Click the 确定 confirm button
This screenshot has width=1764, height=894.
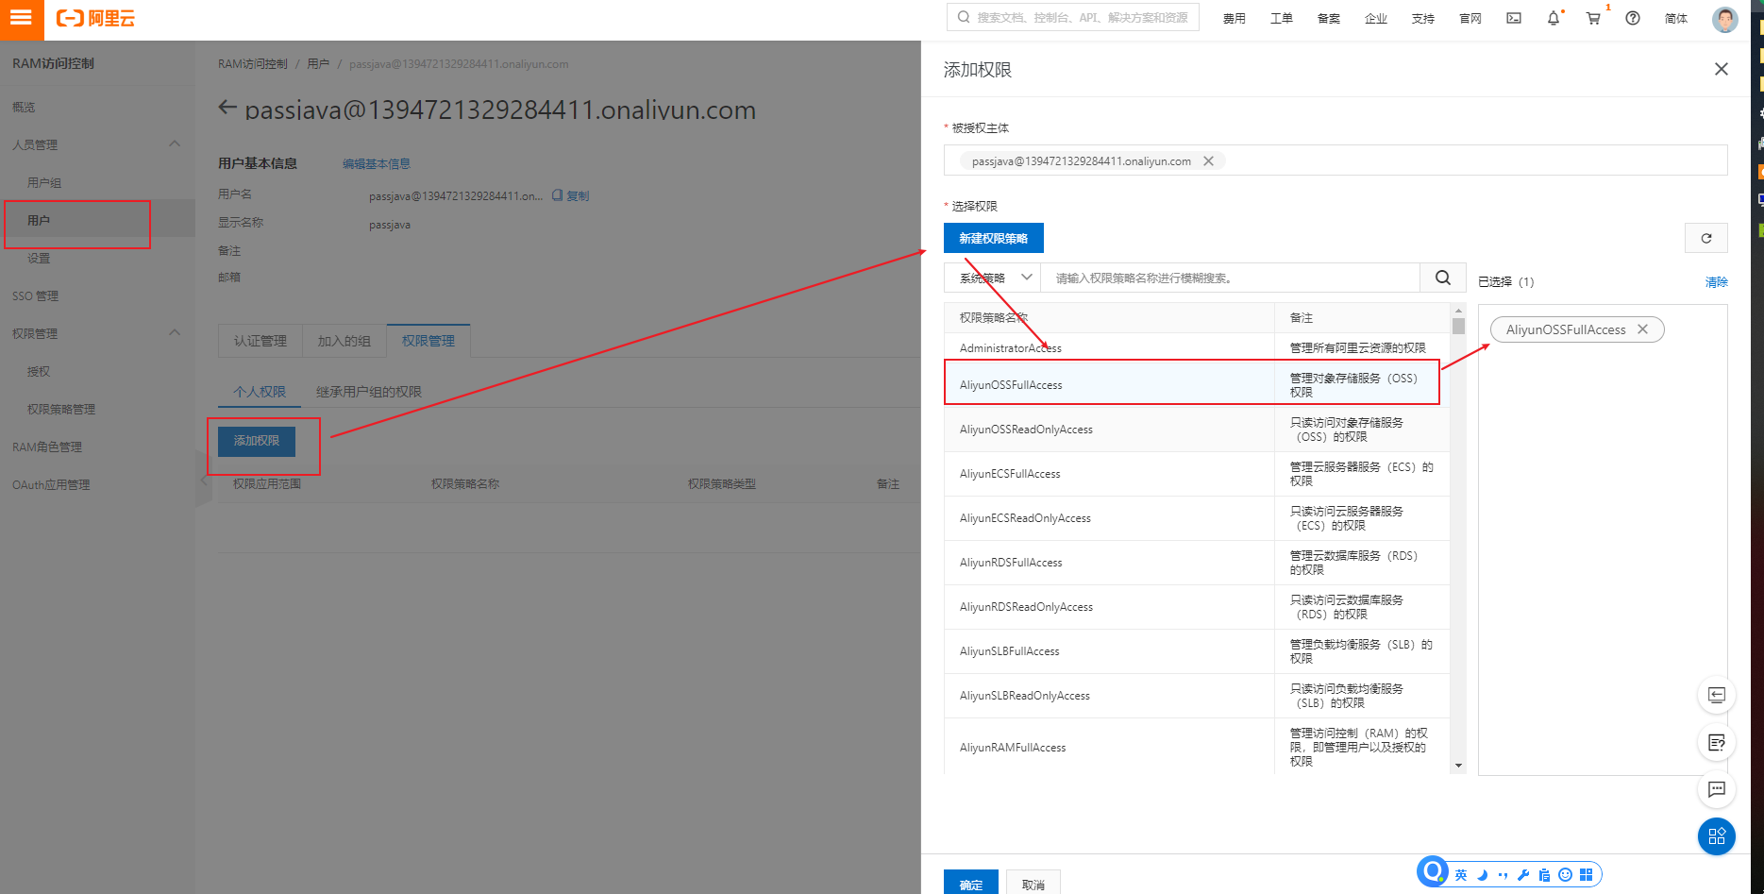click(x=970, y=884)
